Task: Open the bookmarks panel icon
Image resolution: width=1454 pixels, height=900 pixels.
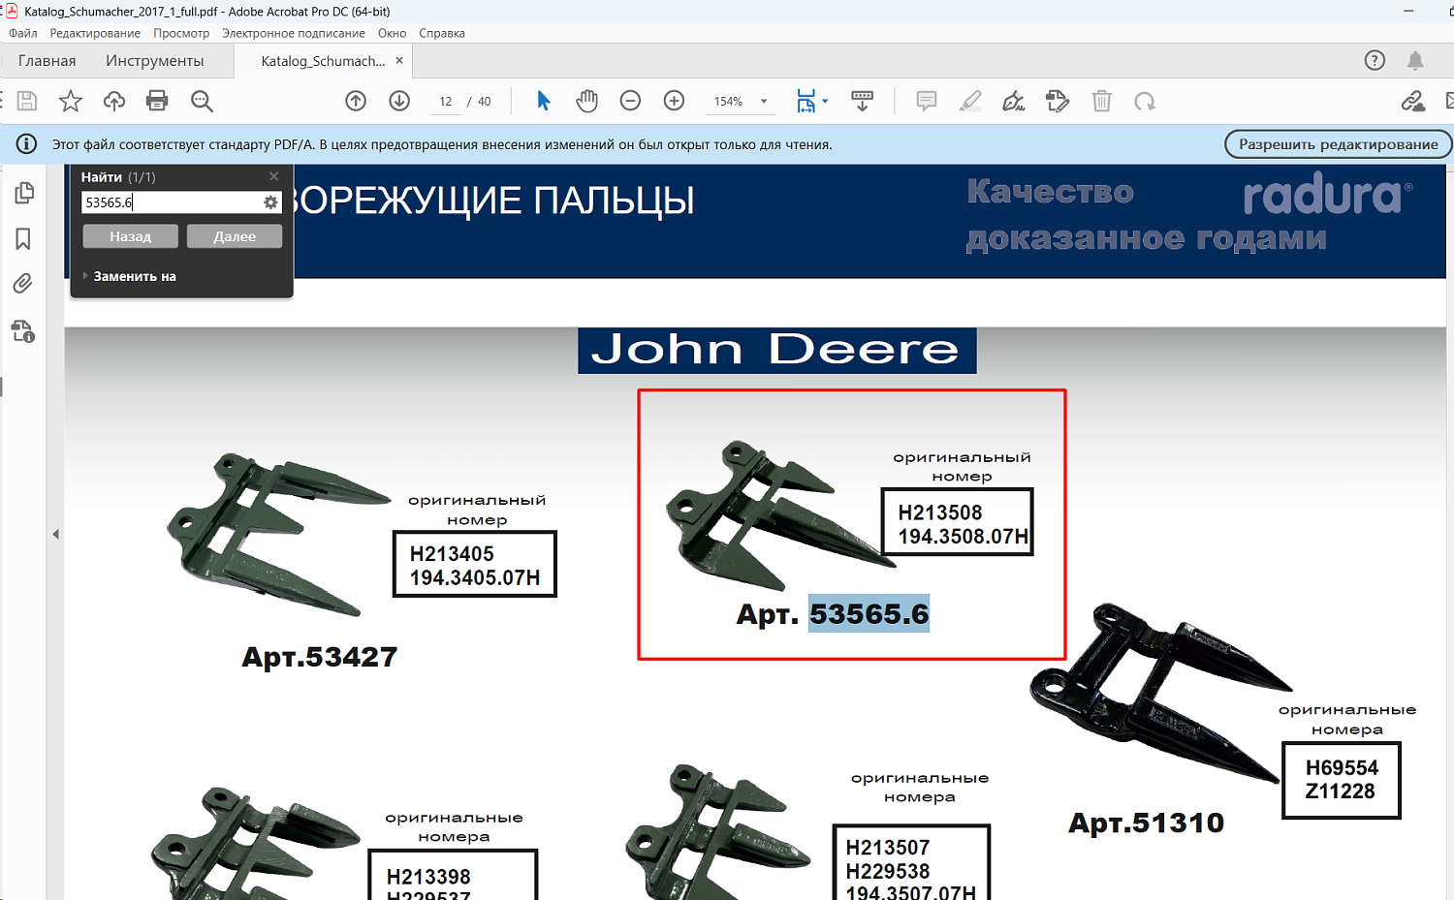Action: pyautogui.click(x=23, y=238)
